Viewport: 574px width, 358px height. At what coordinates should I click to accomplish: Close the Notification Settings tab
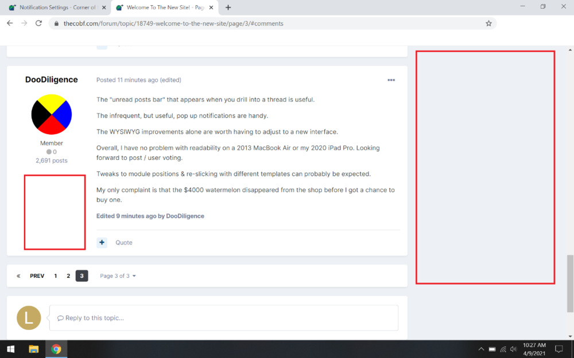coord(104,7)
